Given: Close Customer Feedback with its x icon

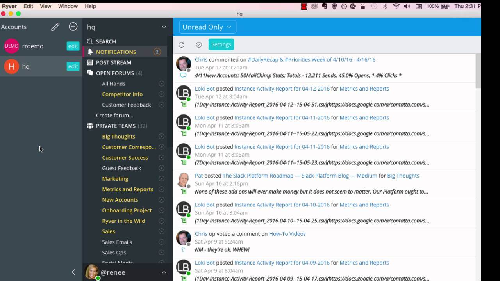Looking at the screenshot, I should pyautogui.click(x=161, y=105).
